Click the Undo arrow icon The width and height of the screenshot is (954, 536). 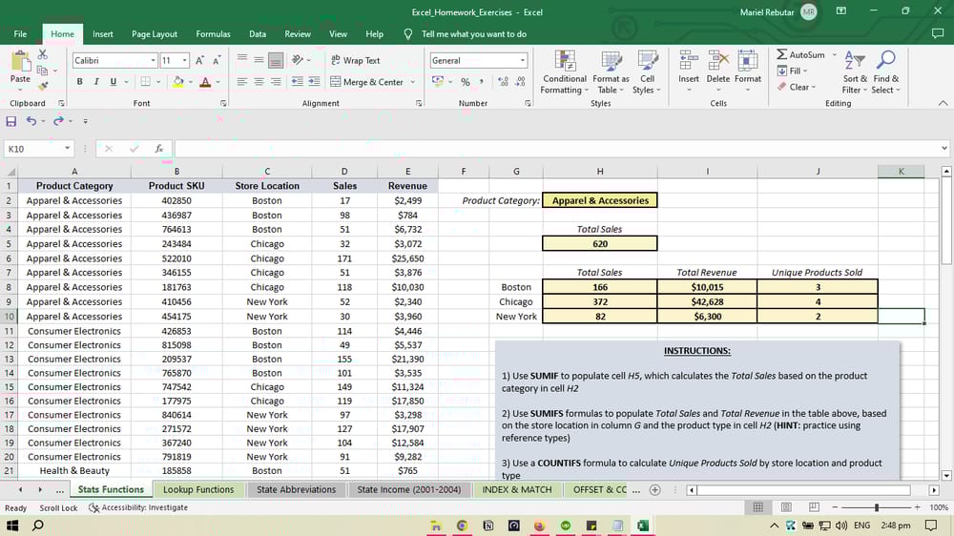31,121
